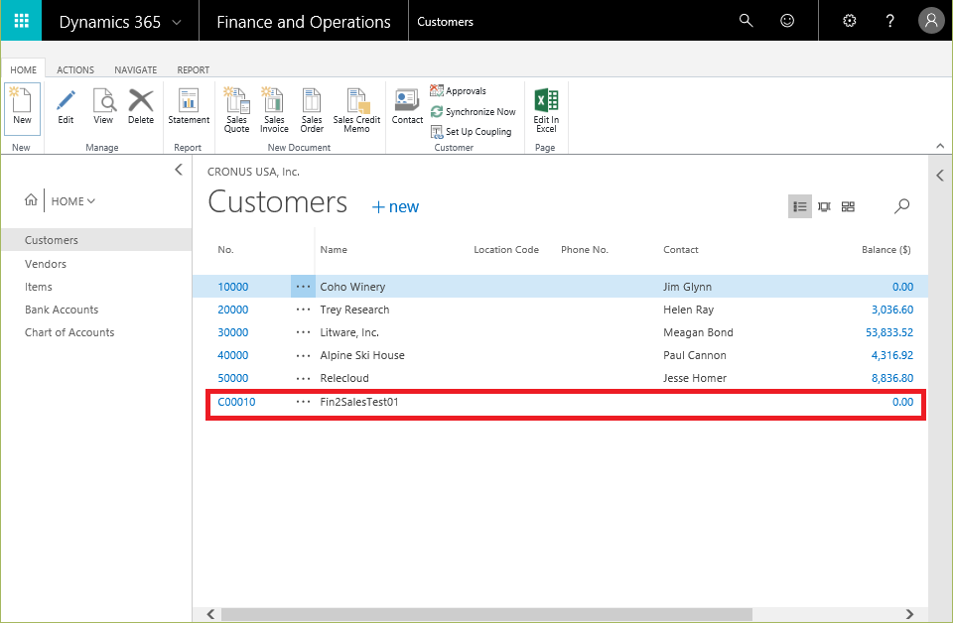Expand the right side FactBox pane
This screenshot has height=623, width=953.
(940, 176)
